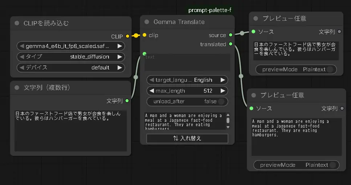The width and height of the screenshot is (351, 185).
Task: Click the green source output socket
Action: point(230,35)
